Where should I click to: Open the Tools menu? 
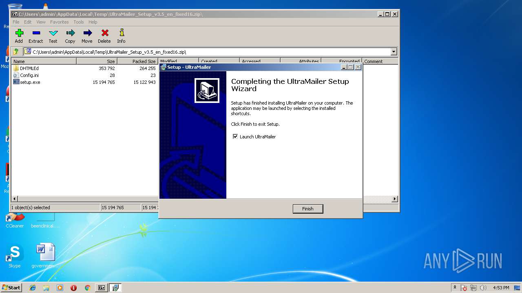[x=79, y=22]
